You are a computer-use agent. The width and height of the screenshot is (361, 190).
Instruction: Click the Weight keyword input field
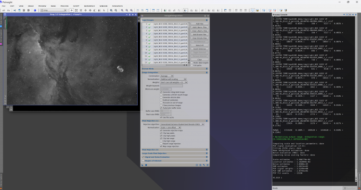(171, 86)
